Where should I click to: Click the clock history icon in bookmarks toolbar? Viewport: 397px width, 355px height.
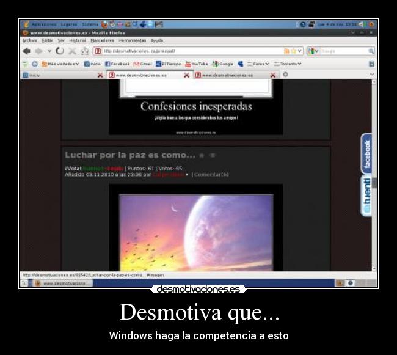35,64
